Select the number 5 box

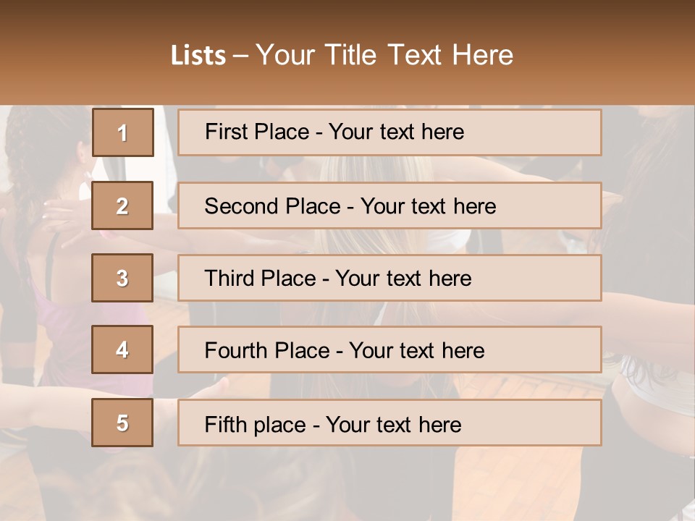coord(122,423)
